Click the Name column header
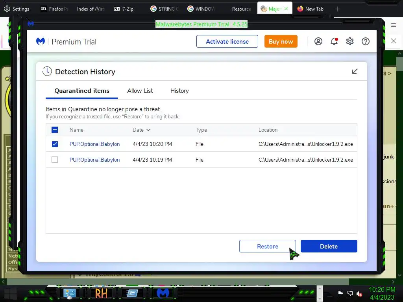The image size is (403, 302). [76, 130]
